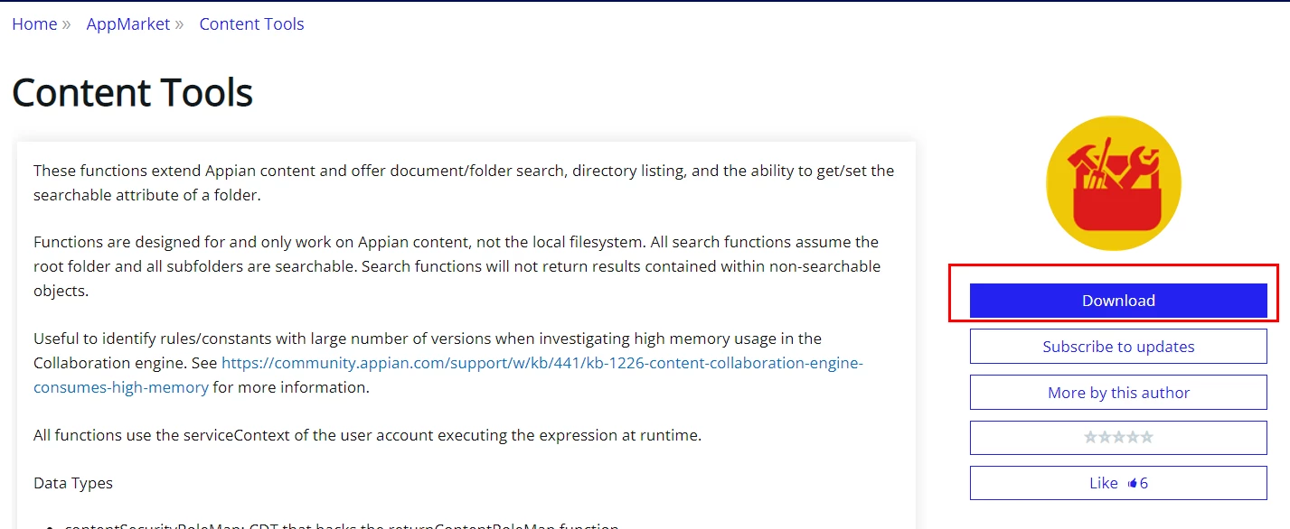
Task: Click the Data Types section text
Action: (73, 483)
